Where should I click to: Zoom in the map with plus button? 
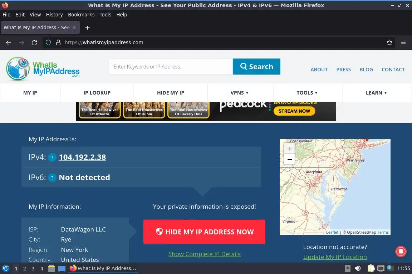coord(289,149)
